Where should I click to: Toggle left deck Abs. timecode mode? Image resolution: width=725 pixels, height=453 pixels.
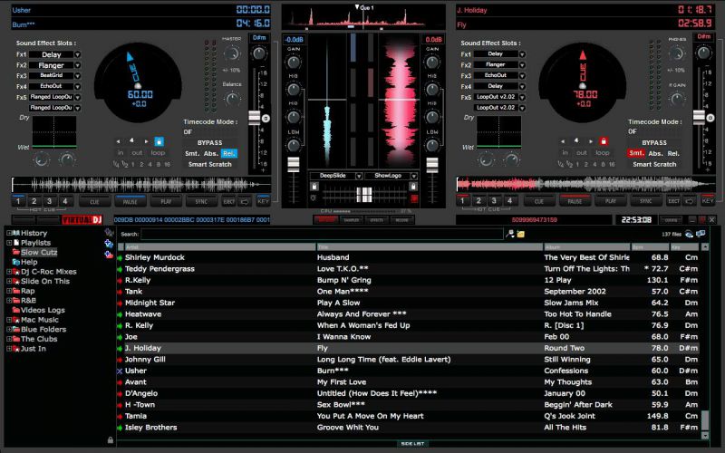[x=211, y=153]
